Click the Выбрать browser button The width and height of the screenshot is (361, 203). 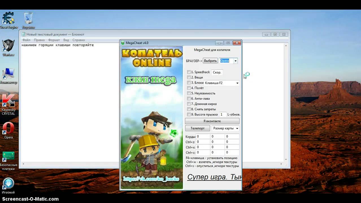(x=210, y=61)
